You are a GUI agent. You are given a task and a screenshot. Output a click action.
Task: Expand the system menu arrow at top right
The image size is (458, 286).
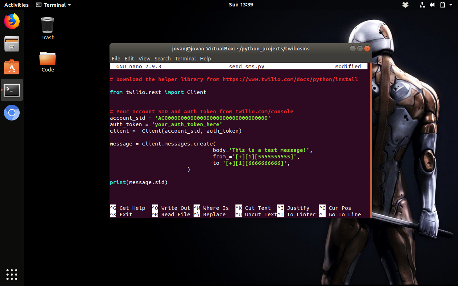point(451,5)
